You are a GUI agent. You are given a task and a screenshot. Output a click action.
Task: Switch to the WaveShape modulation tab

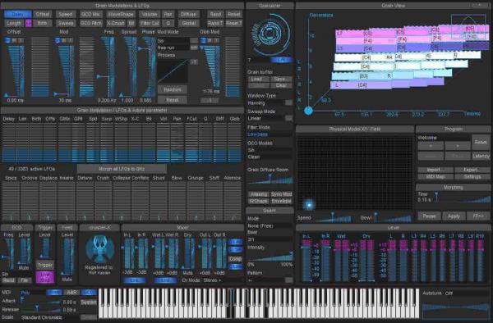(x=121, y=14)
